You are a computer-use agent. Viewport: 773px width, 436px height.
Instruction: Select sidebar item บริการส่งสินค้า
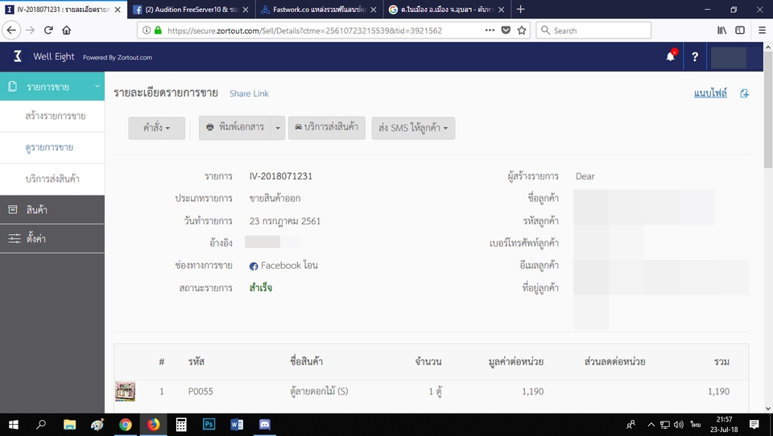tap(52, 179)
